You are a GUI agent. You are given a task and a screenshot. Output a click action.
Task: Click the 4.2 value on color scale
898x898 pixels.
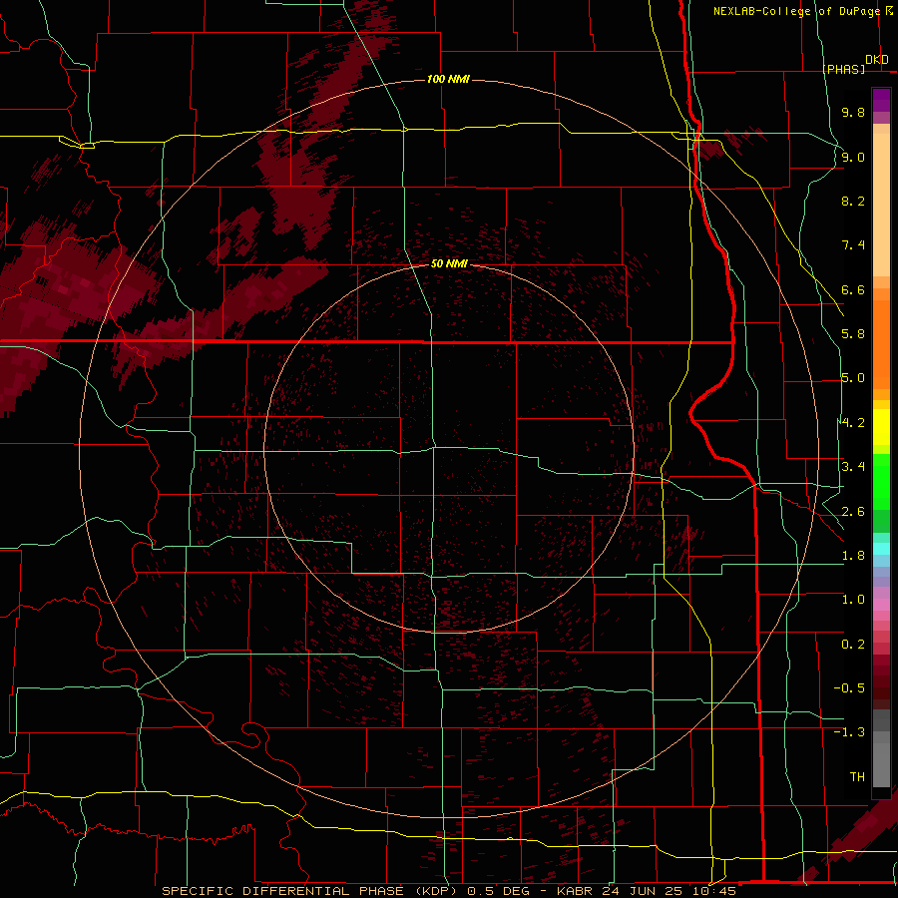853,423
